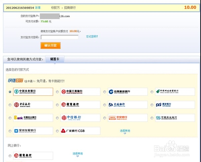Click the 选择您的付款方式 heading
Screen dimensions: 201x162
(17, 70)
